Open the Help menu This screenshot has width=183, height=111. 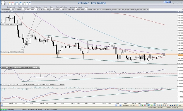[x=86, y=7]
